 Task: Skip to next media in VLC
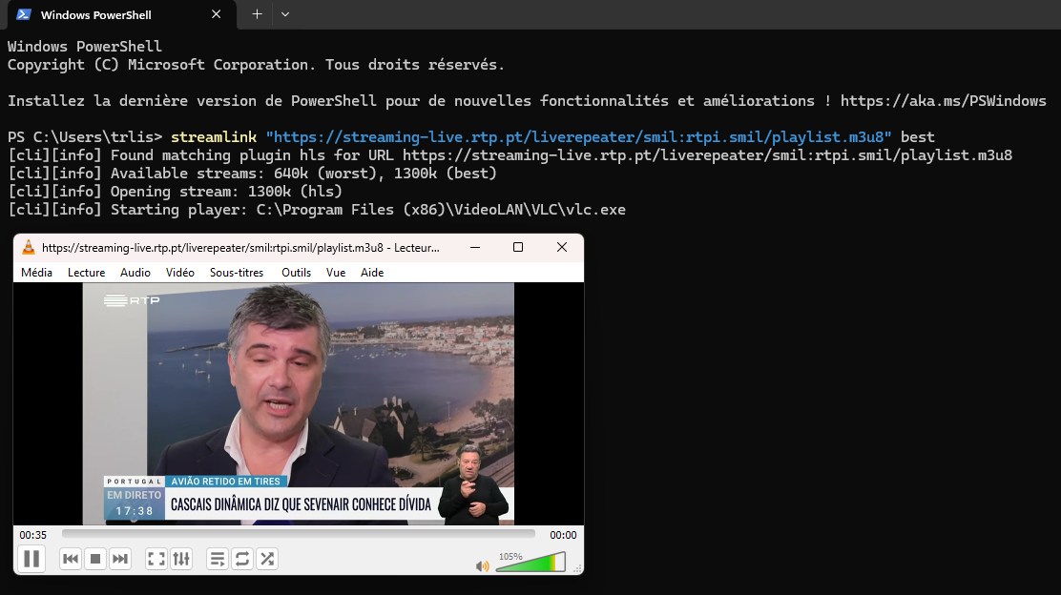[x=120, y=559]
